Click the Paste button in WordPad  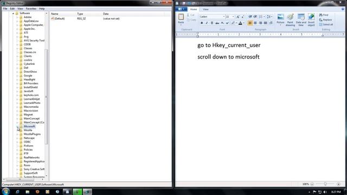click(181, 19)
